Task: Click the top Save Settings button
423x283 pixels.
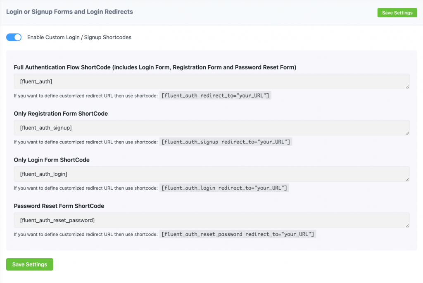Action: point(397,12)
